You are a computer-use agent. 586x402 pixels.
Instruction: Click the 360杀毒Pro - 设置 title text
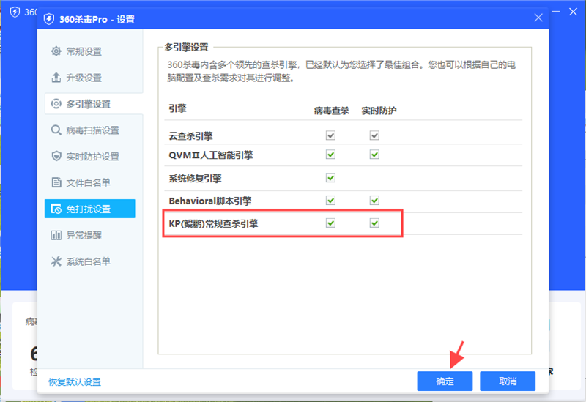(97, 19)
